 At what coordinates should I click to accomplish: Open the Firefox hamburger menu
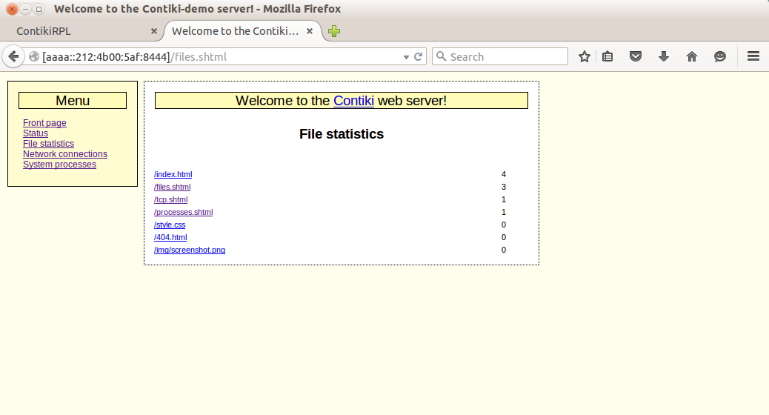click(753, 57)
